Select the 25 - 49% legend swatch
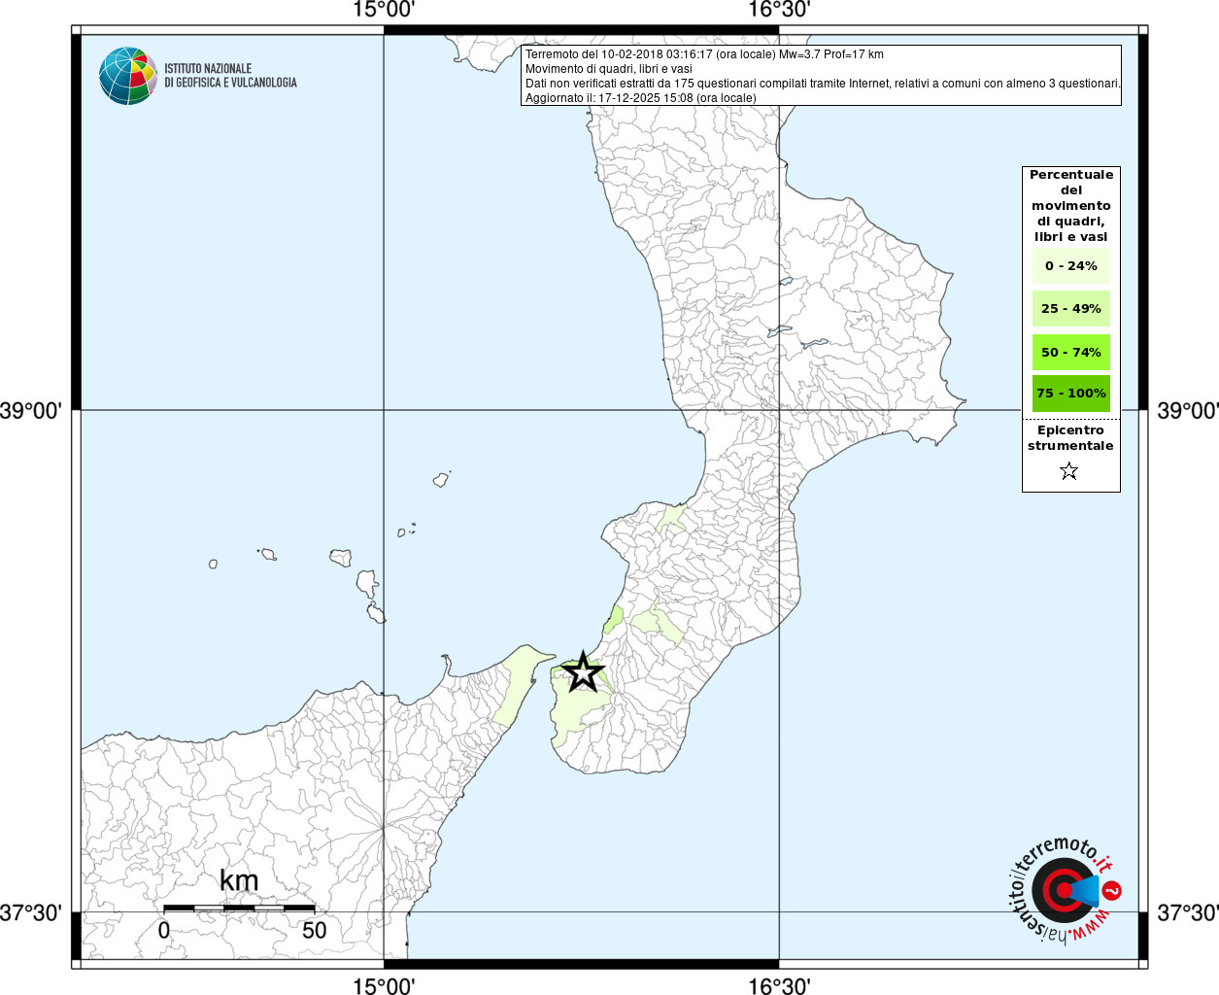The height and width of the screenshot is (995, 1219). 1070,308
